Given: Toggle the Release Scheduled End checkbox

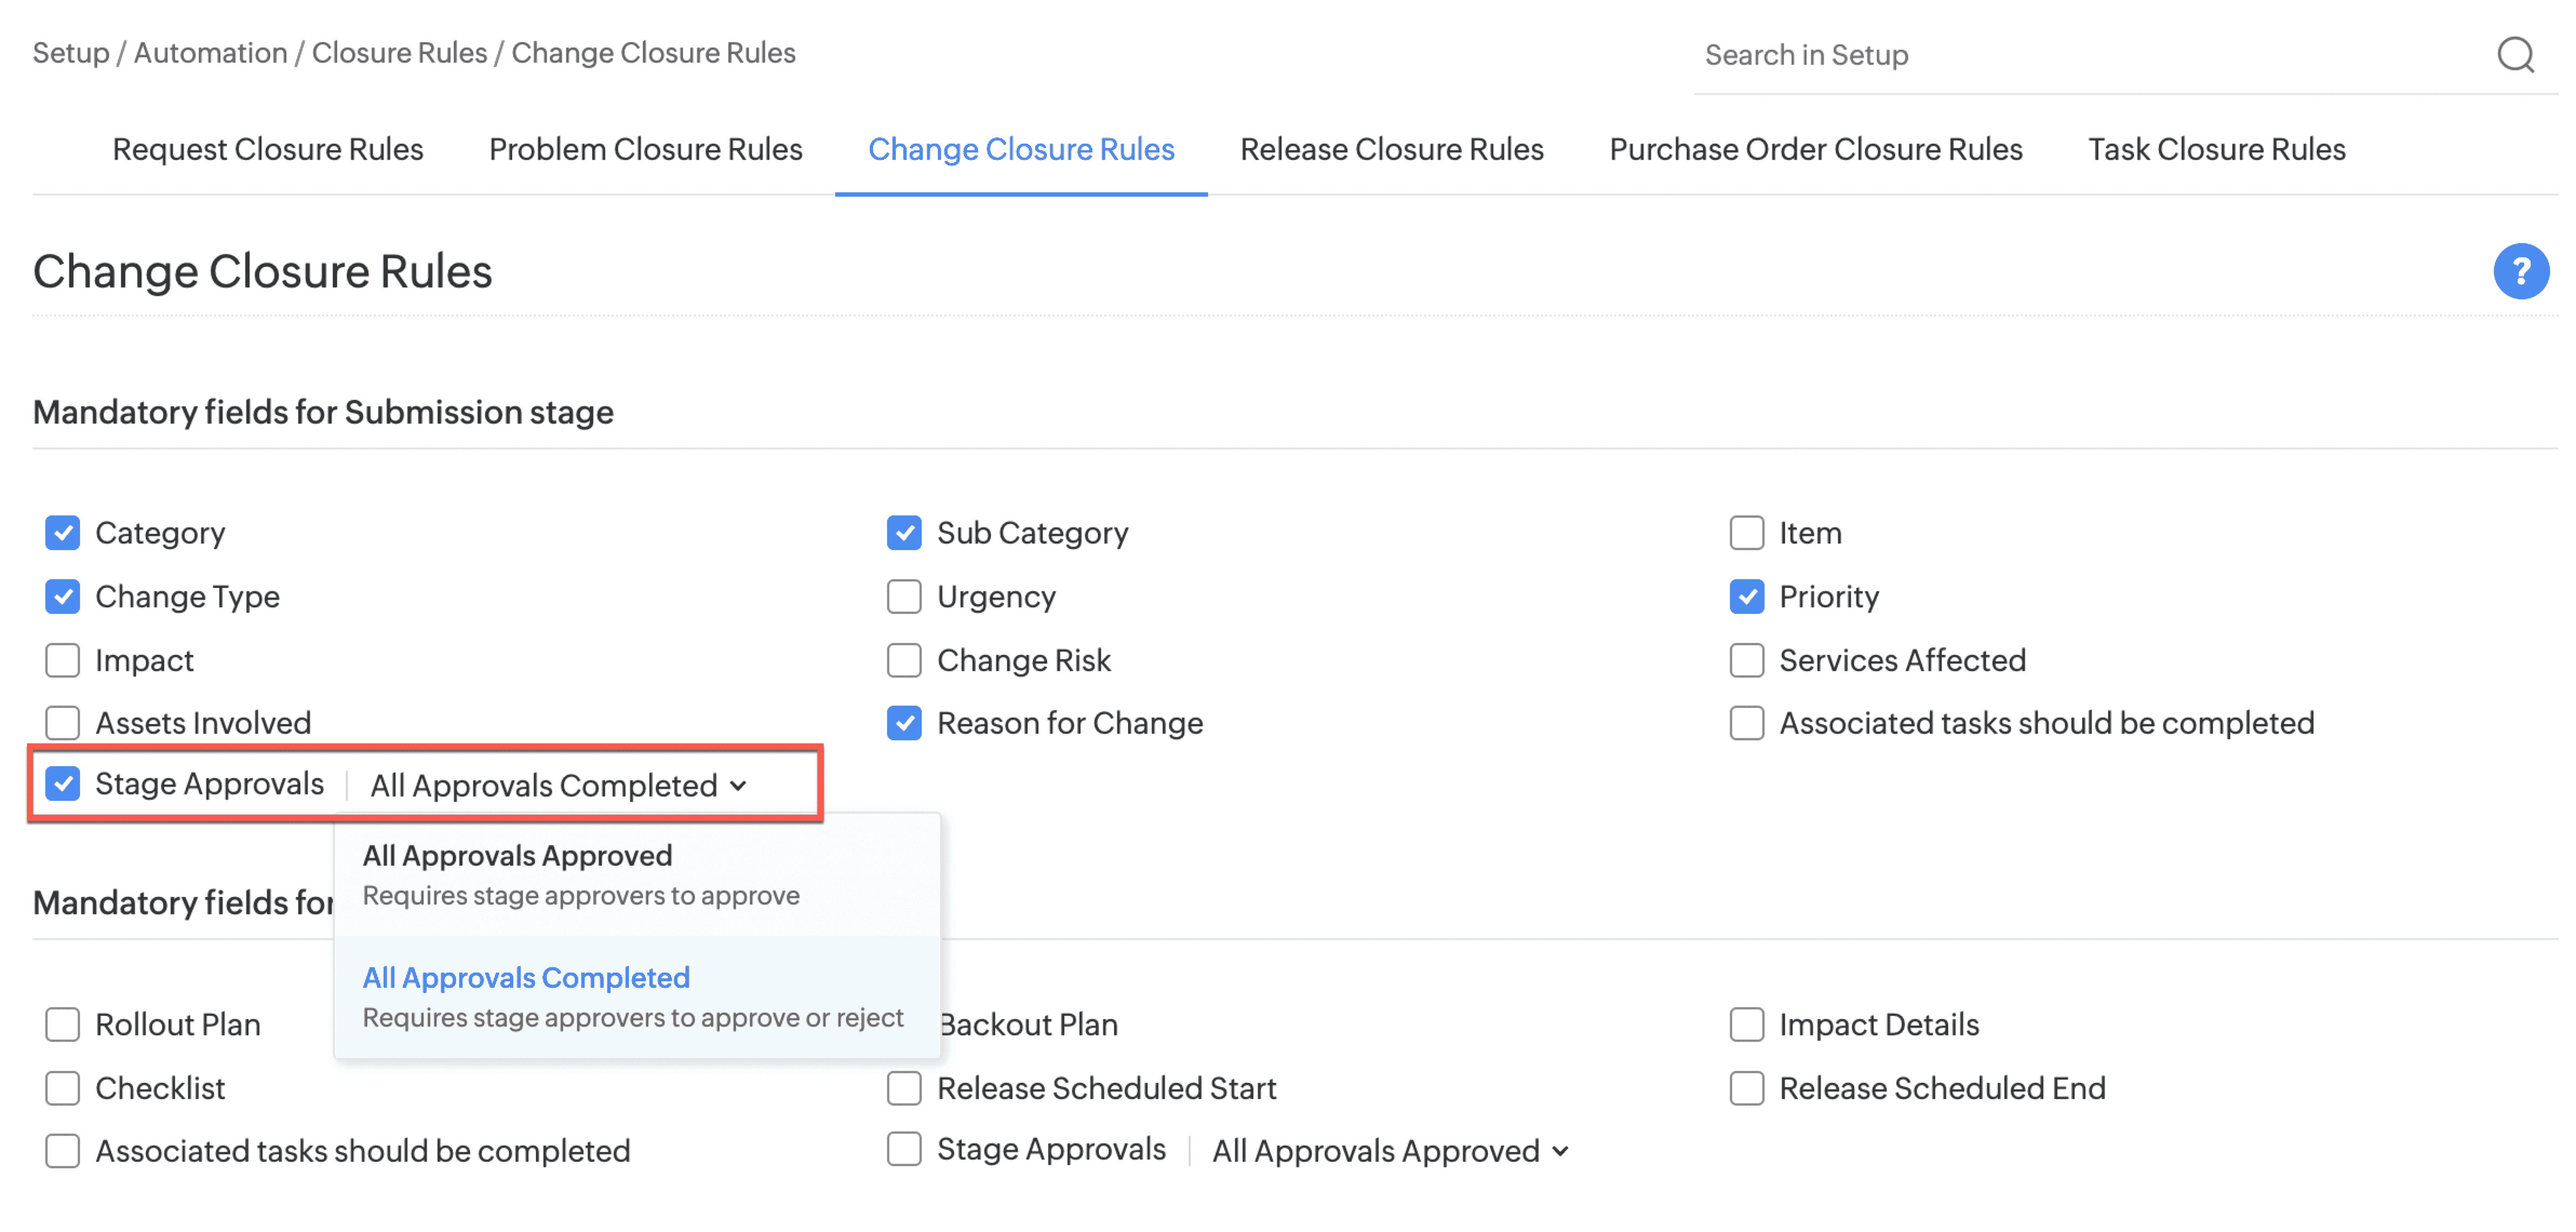Looking at the screenshot, I should tap(1746, 1088).
